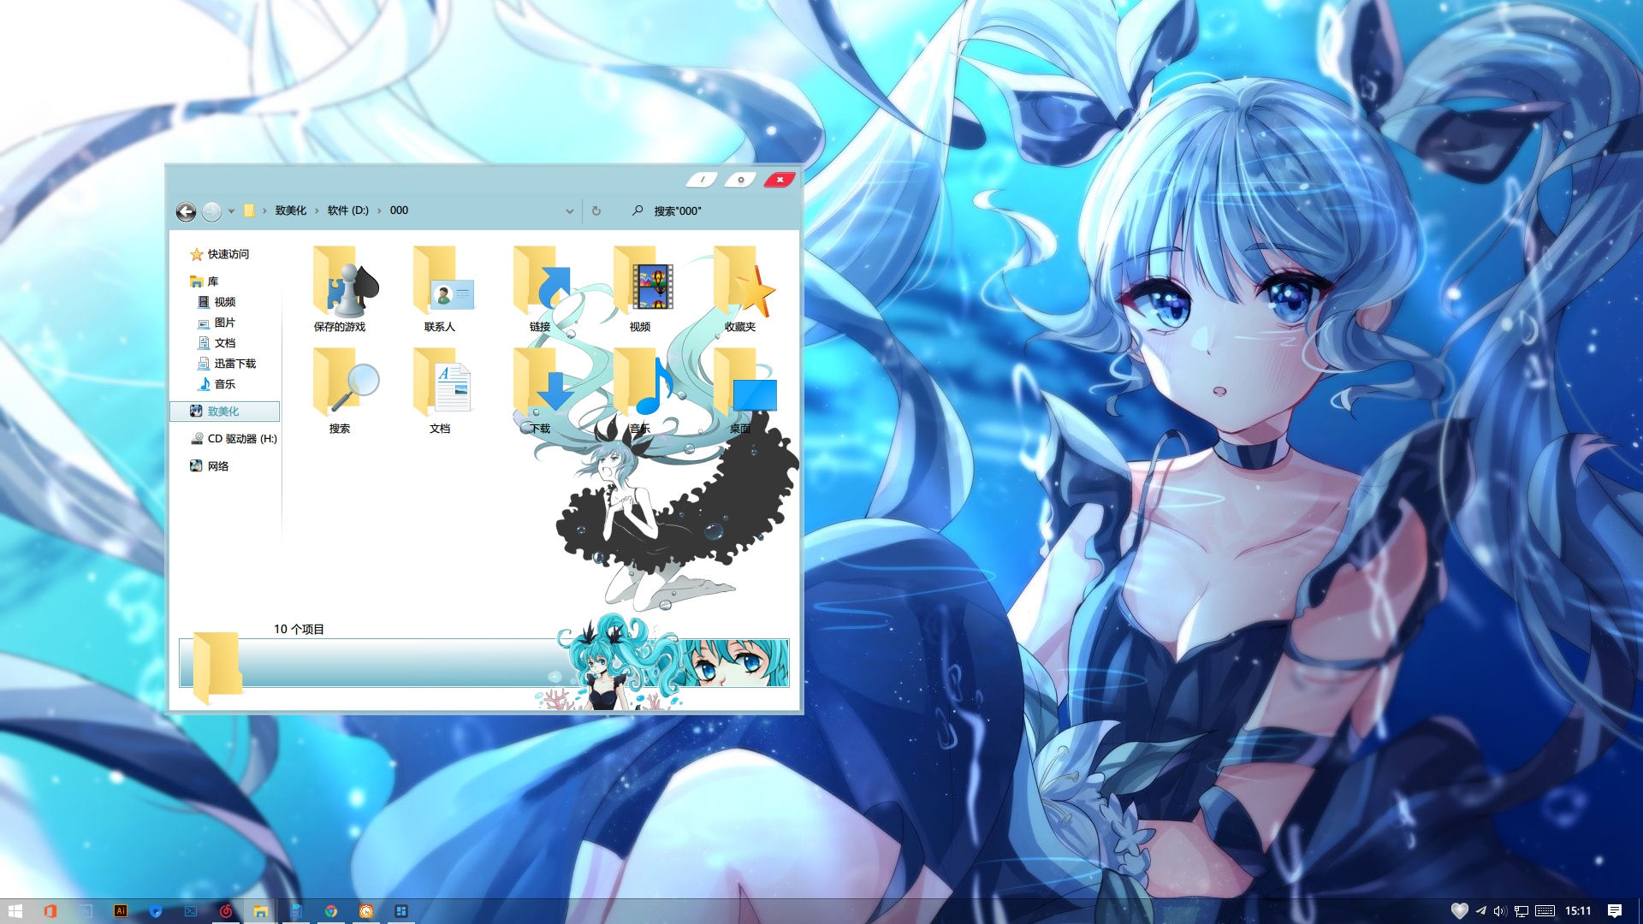Open the 链接 folder
The height and width of the screenshot is (924, 1643).
(x=540, y=289)
